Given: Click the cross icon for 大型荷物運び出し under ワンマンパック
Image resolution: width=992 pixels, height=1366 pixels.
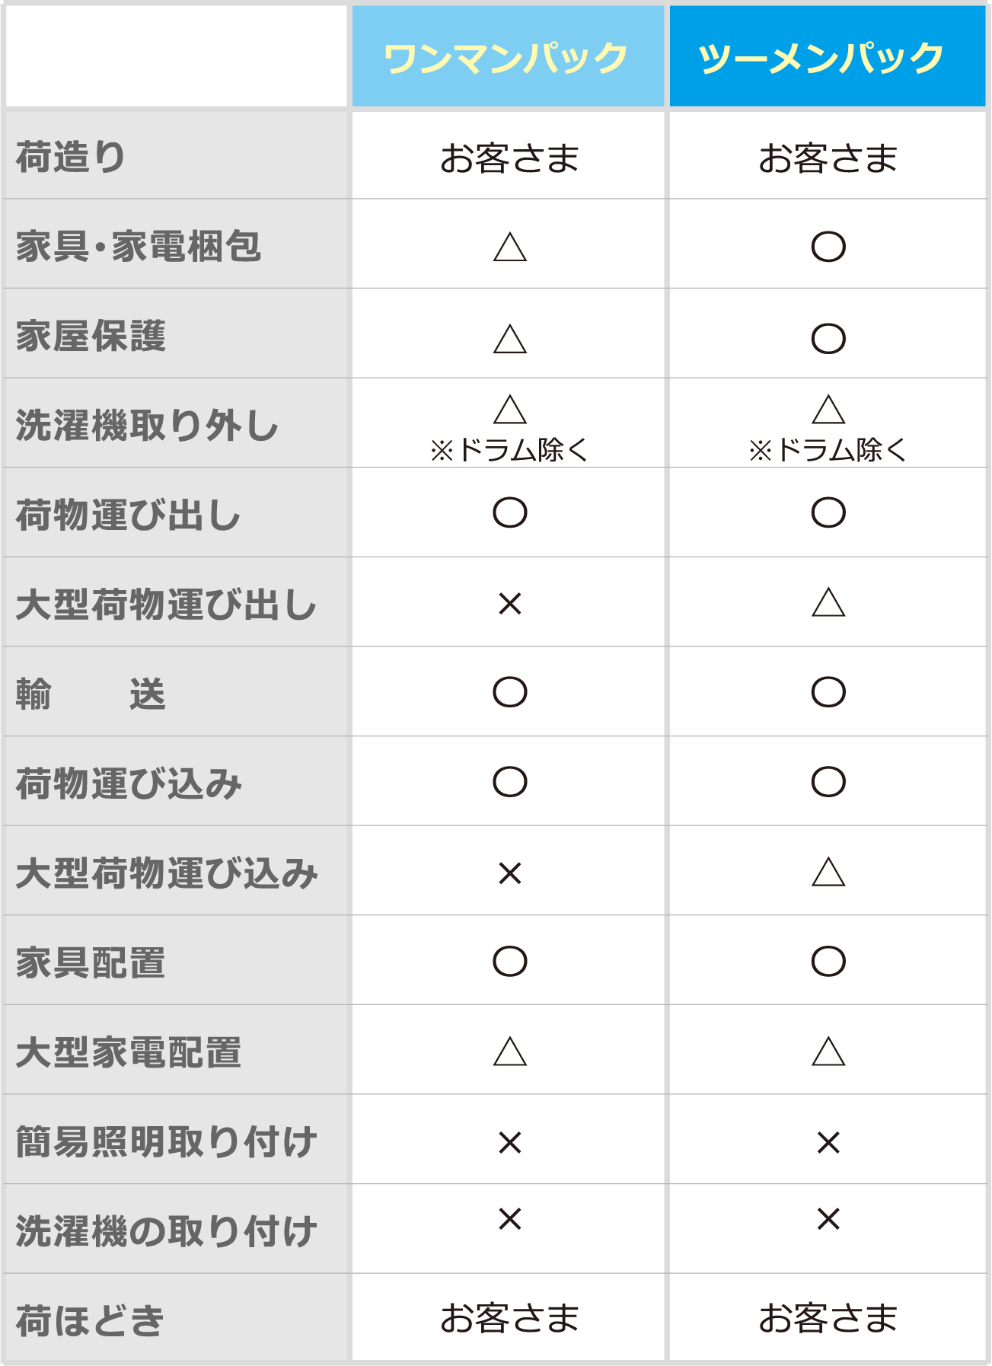Looking at the screenshot, I should coord(510,605).
